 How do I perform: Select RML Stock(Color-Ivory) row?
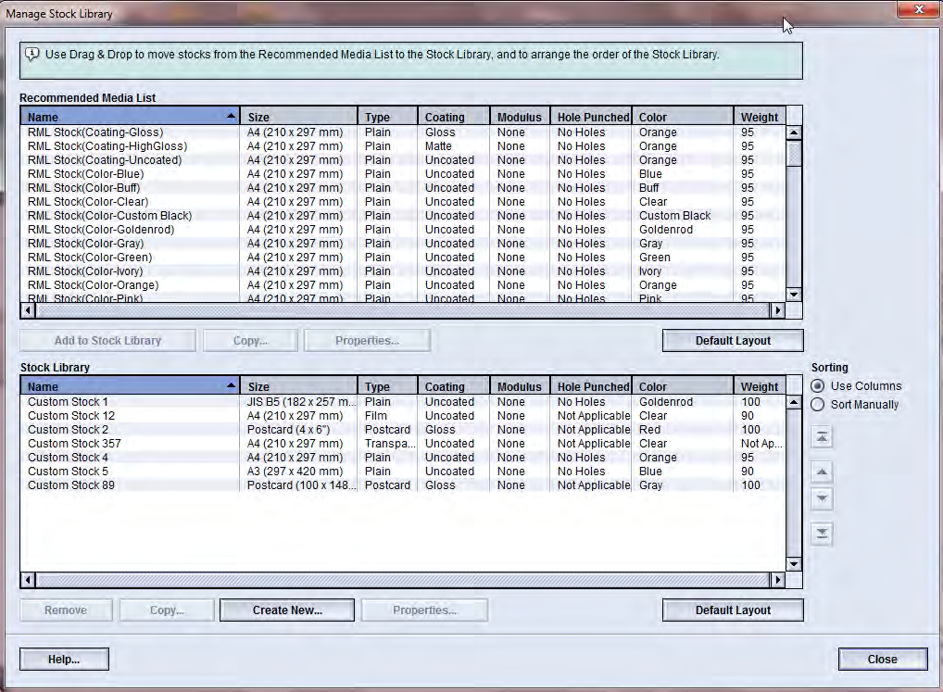403,271
